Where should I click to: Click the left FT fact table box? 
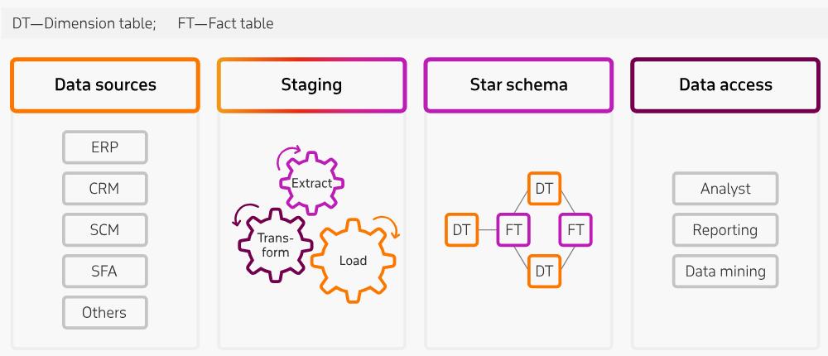(x=513, y=230)
